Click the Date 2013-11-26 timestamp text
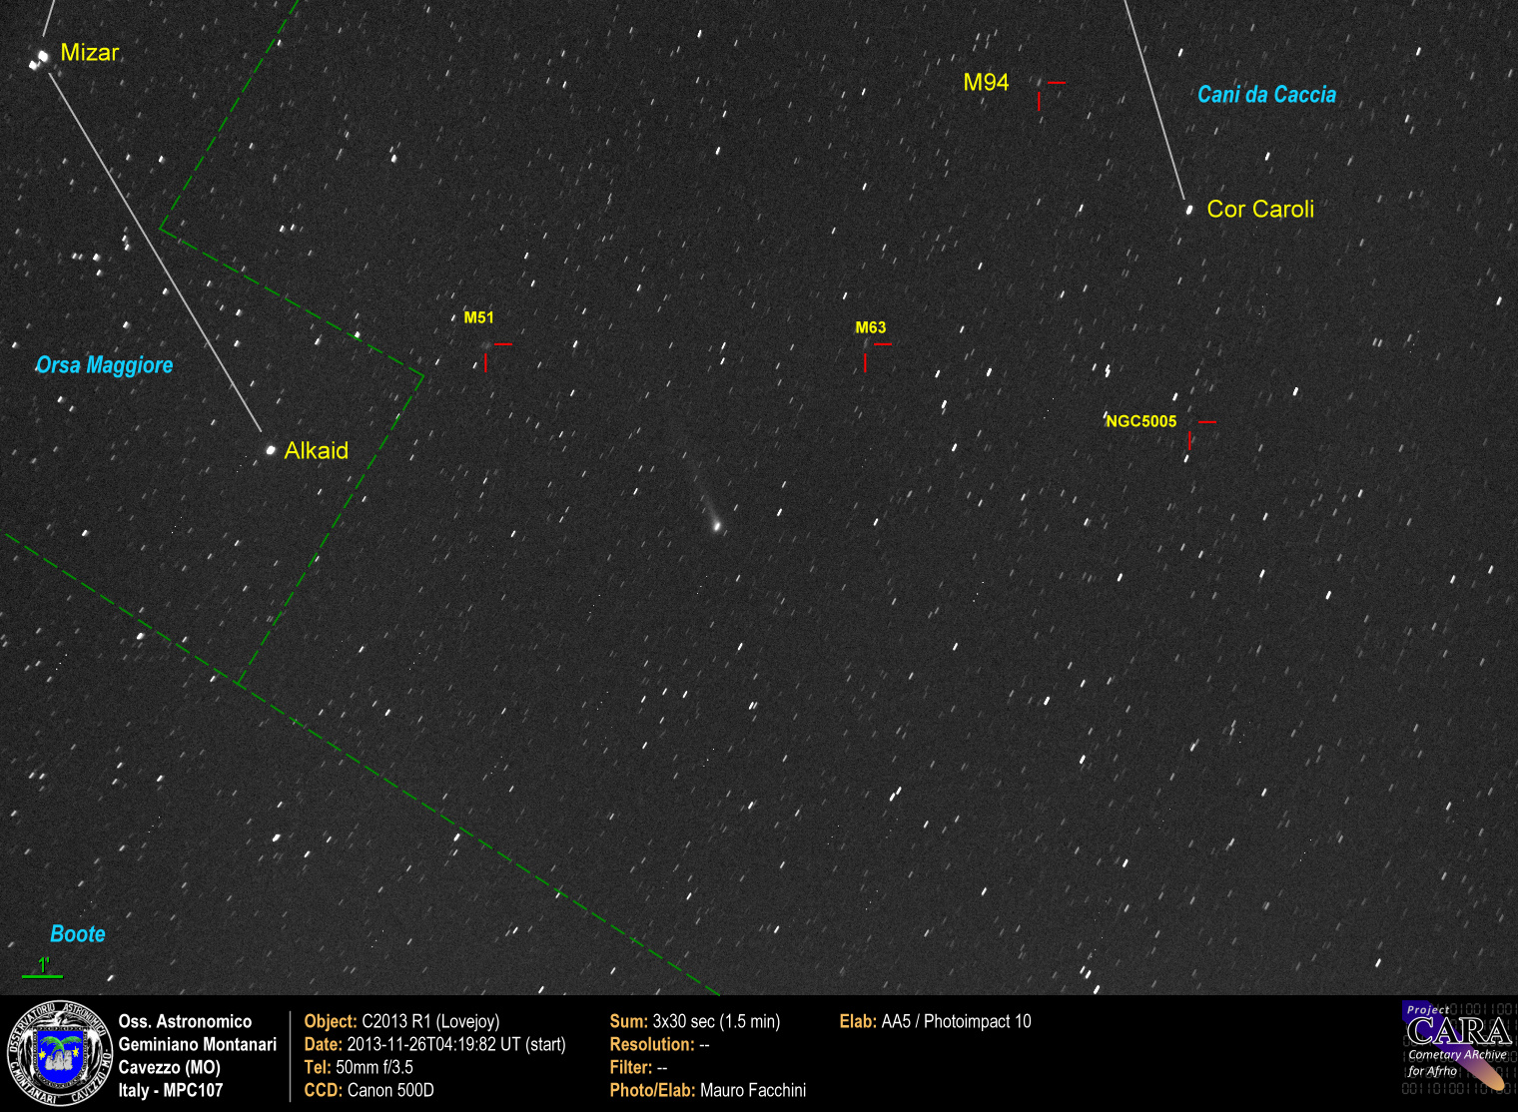 tap(434, 1044)
